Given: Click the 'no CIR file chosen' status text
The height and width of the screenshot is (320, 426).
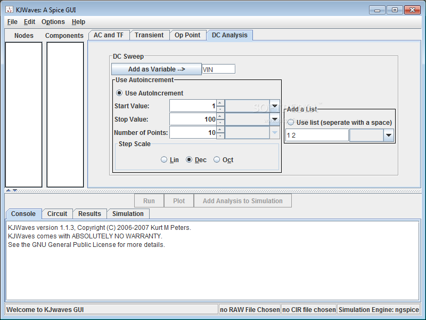Looking at the screenshot, I should pyautogui.click(x=309, y=310).
